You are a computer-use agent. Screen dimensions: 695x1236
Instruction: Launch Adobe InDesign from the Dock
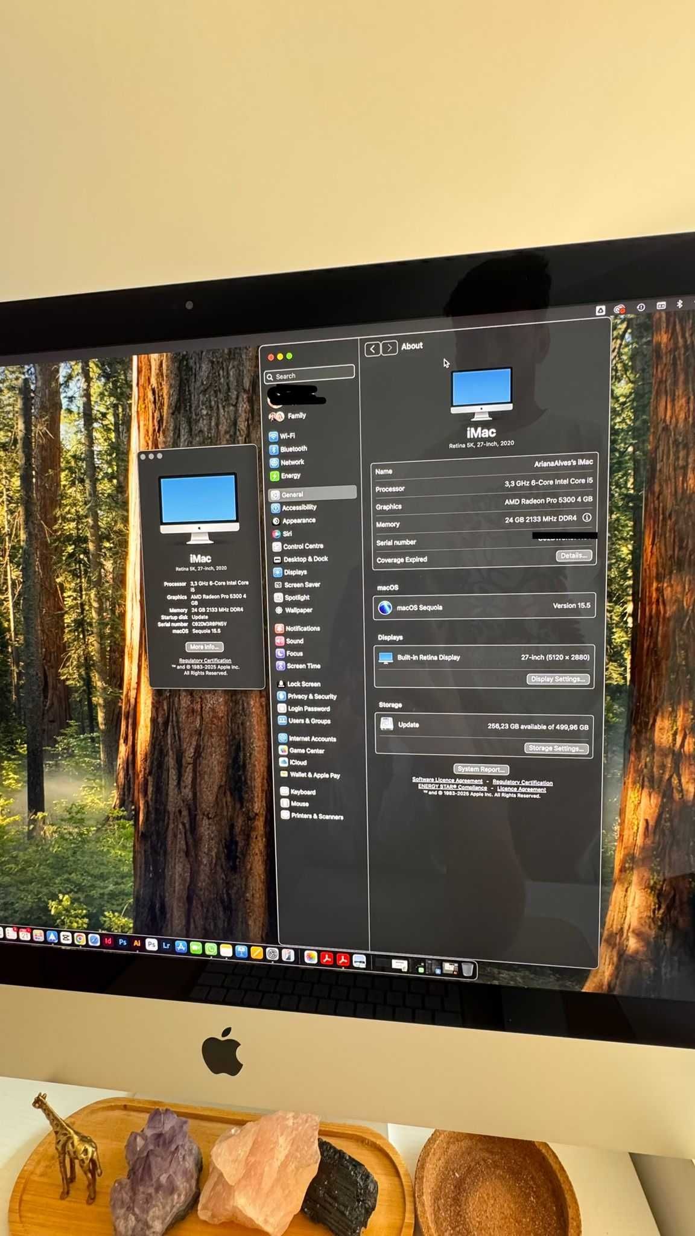108,941
